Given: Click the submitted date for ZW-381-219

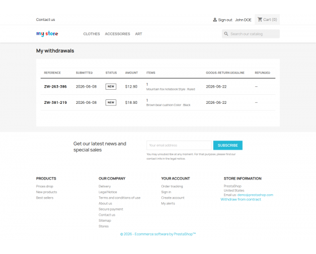Looking at the screenshot, I should [x=86, y=102].
